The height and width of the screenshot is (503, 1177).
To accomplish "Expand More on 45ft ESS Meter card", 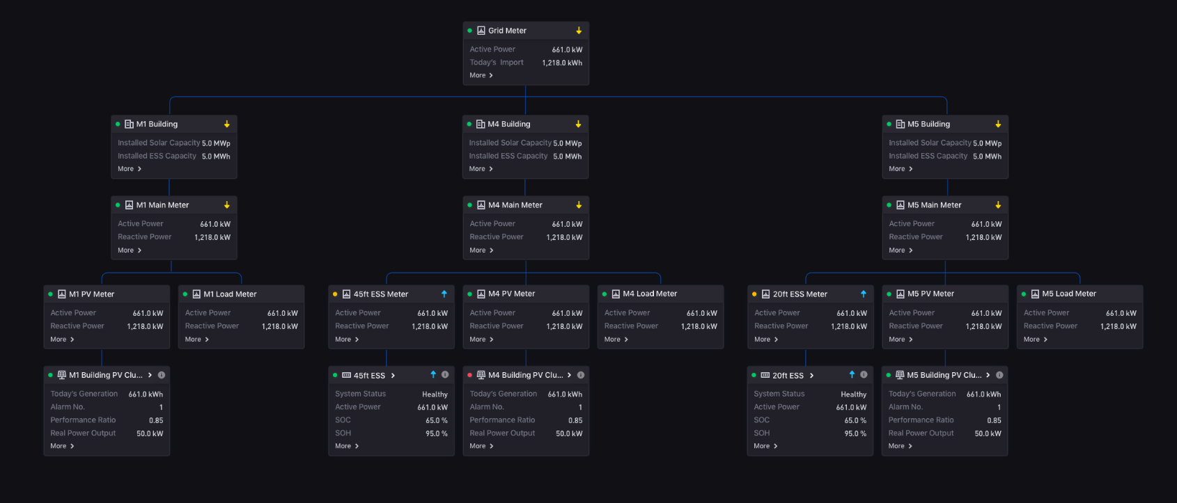I will point(347,340).
